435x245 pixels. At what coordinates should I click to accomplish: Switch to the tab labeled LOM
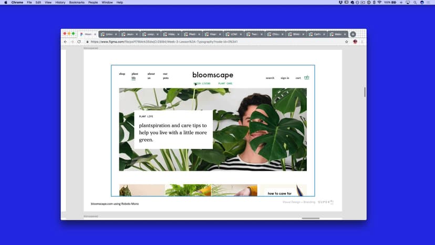click(233, 34)
